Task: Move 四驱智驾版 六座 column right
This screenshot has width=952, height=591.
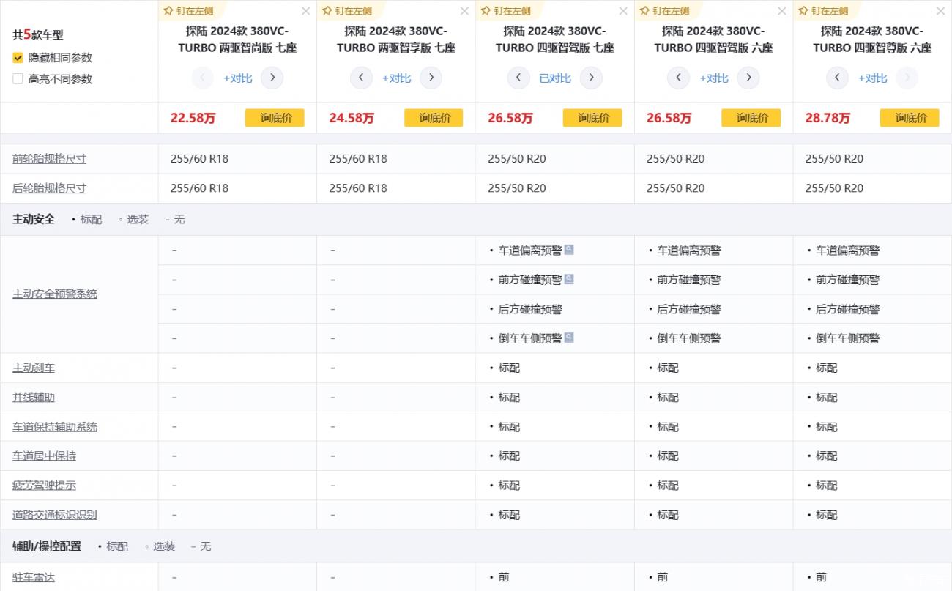Action: tap(748, 78)
